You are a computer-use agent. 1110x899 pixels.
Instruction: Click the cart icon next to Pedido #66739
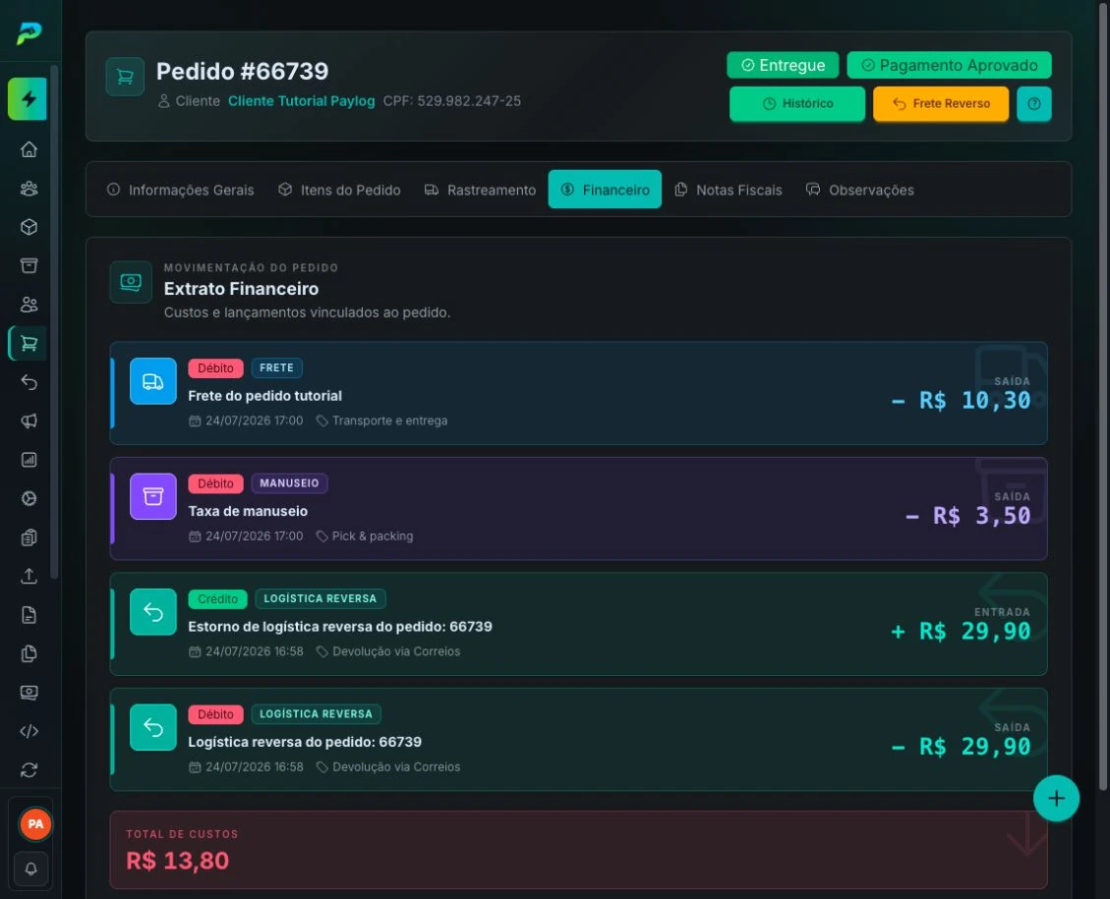click(125, 77)
